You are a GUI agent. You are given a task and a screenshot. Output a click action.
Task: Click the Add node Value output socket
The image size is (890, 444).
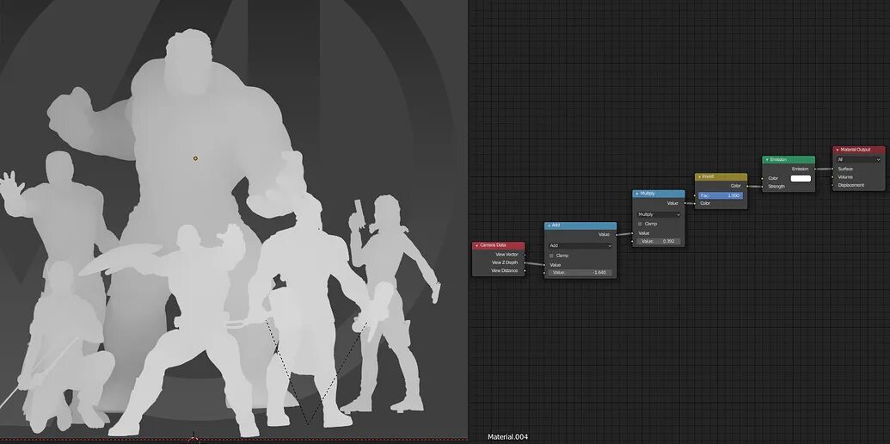[617, 235]
